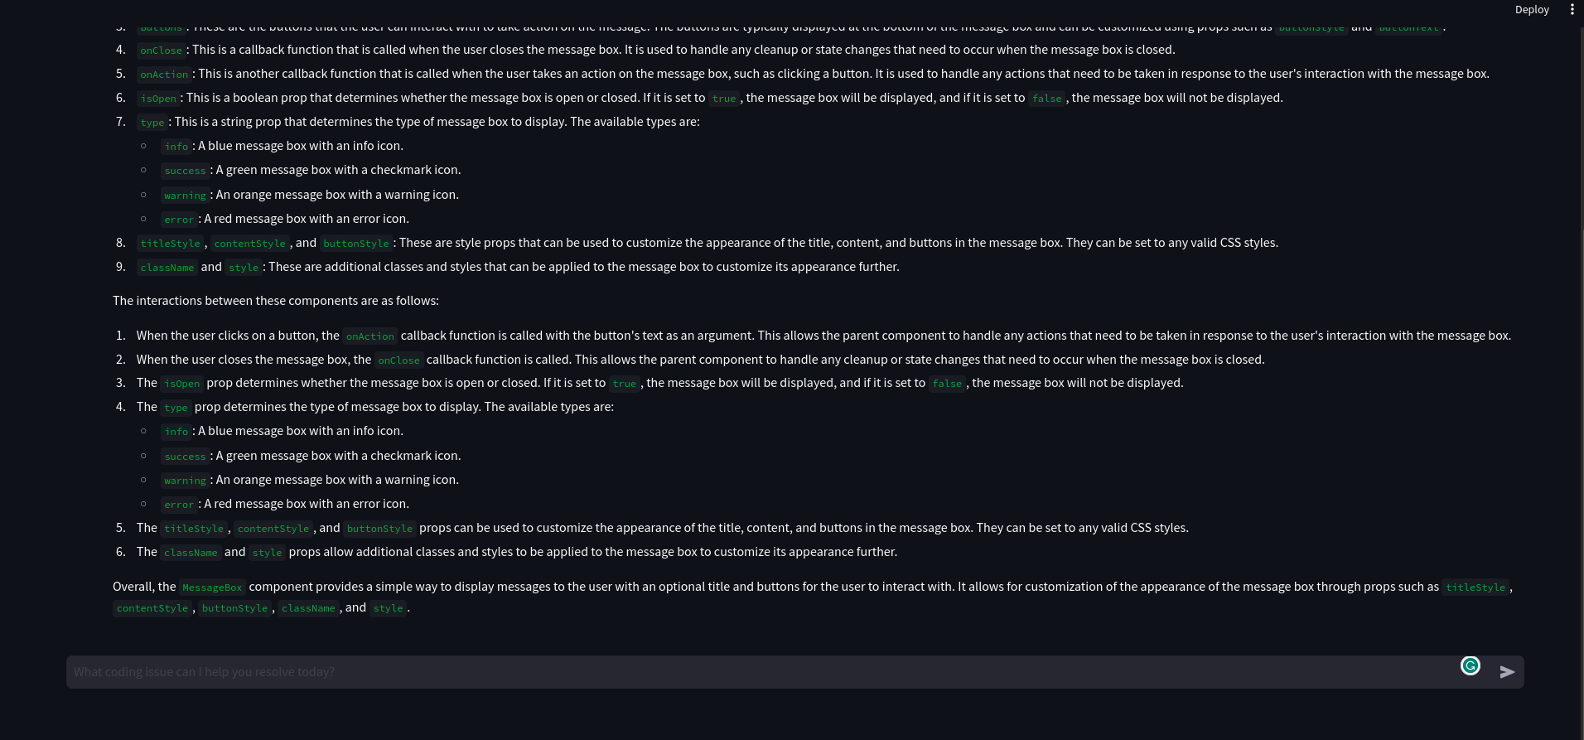The width and height of the screenshot is (1584, 740).
Task: Click the onAction code tag in item 5
Action: 164,75
